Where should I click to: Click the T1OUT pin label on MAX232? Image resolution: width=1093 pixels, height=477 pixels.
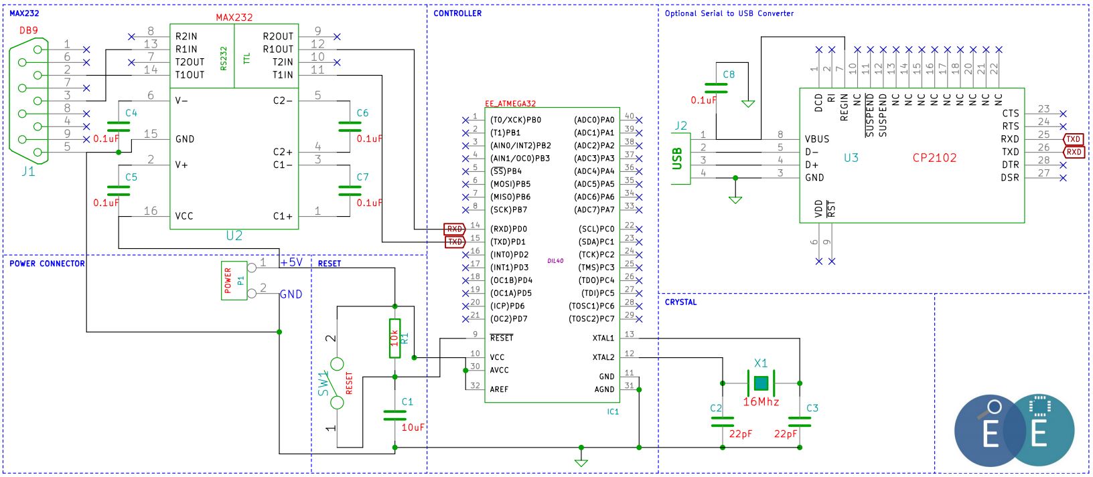(190, 75)
